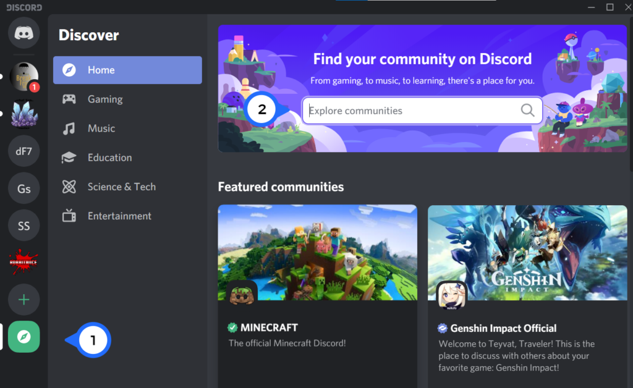Open the purple crystal server icon
Viewport: 633px width, 388px height.
(23, 114)
